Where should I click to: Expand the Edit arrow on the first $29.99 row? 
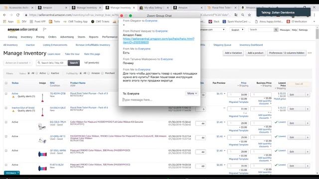pos(308,123)
